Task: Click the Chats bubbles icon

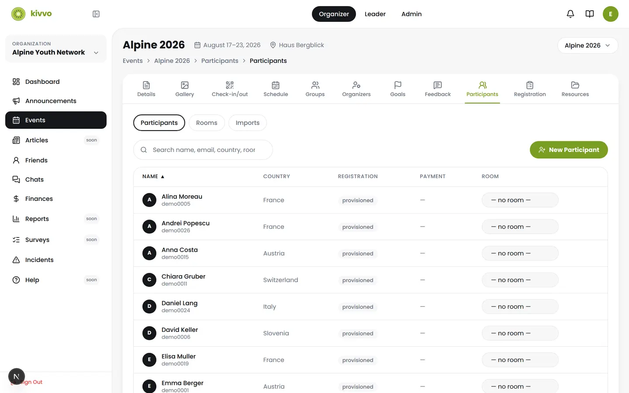Action: (16, 179)
